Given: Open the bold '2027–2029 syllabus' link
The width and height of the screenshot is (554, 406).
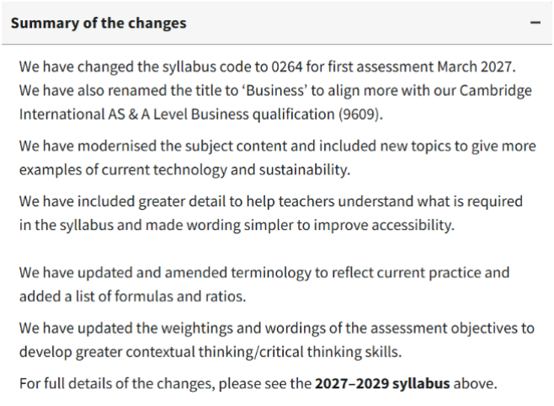Looking at the screenshot, I should click(382, 383).
